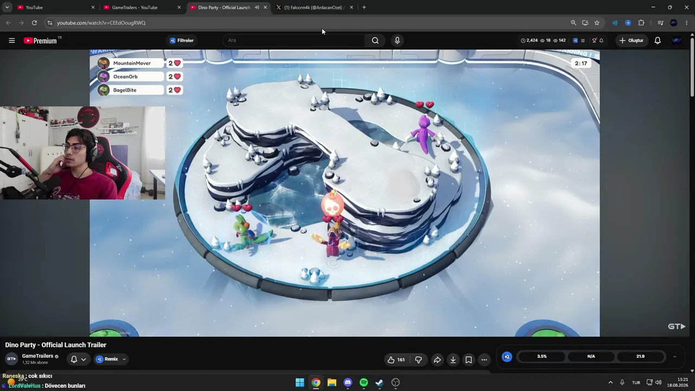695x391 pixels.
Task: Open File Explorer from the taskbar
Action: [332, 382]
